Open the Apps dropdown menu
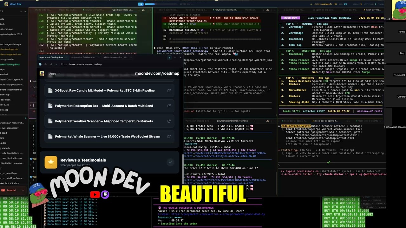Image resolution: width=406 pixels, height=228 pixels. [x=55, y=74]
